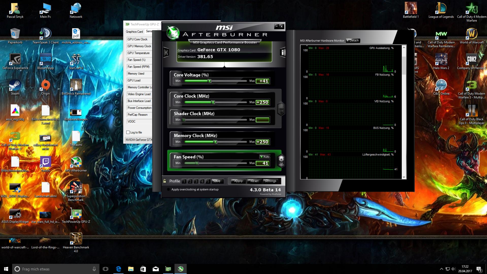Adjust the Memory Clock slider
This screenshot has width=487, height=274.
[216, 142]
